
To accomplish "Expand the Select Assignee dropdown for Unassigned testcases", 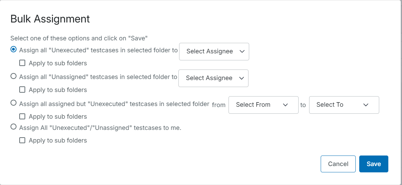I will coord(213,78).
